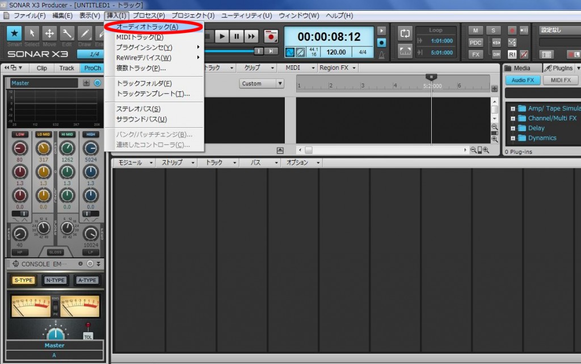Toggle the EQ GLOSS button
The width and height of the screenshot is (581, 364).
55,252
